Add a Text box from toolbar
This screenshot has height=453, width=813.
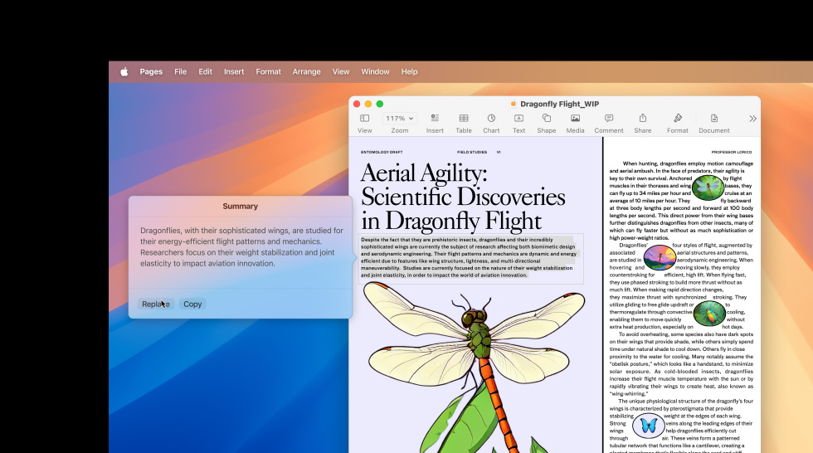[x=518, y=119]
